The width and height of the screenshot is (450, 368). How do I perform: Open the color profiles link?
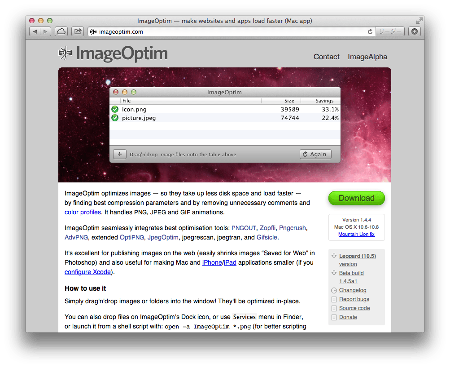tap(83, 212)
